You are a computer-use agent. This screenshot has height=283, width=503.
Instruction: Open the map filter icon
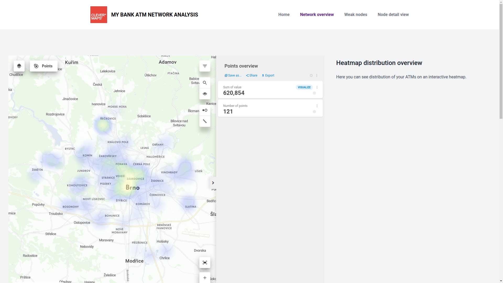pos(205,66)
